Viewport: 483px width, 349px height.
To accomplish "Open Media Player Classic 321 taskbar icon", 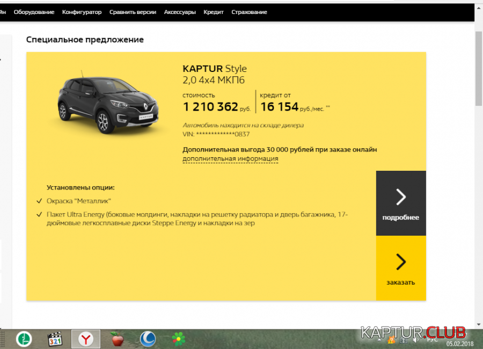I will (x=55, y=339).
